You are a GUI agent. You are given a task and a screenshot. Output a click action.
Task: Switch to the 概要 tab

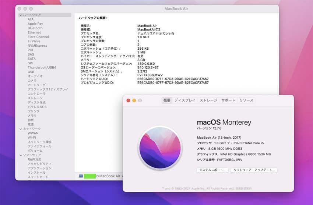point(167,100)
